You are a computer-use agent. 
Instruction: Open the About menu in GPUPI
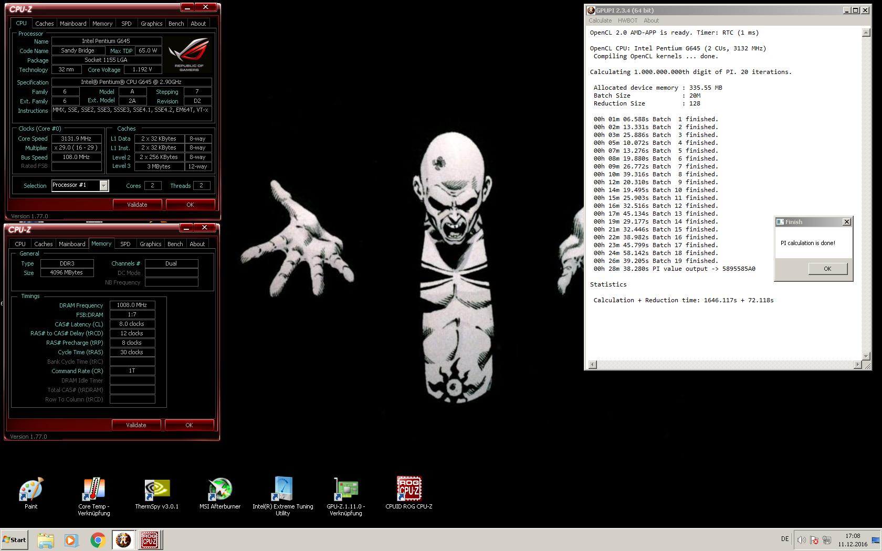pyautogui.click(x=652, y=20)
